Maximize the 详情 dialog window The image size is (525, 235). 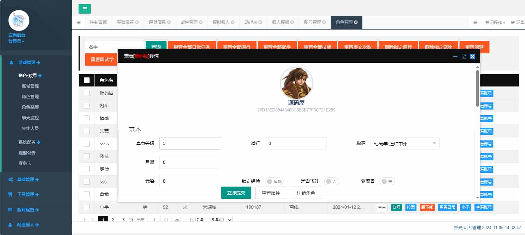(x=464, y=56)
